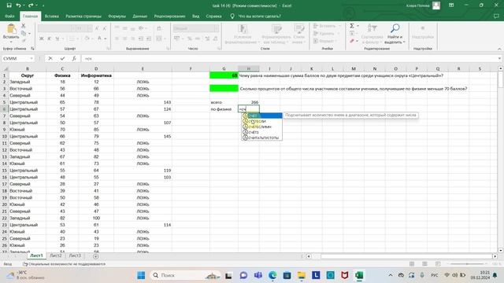
Task: Toggle italic К formatting
Action: click(x=49, y=39)
